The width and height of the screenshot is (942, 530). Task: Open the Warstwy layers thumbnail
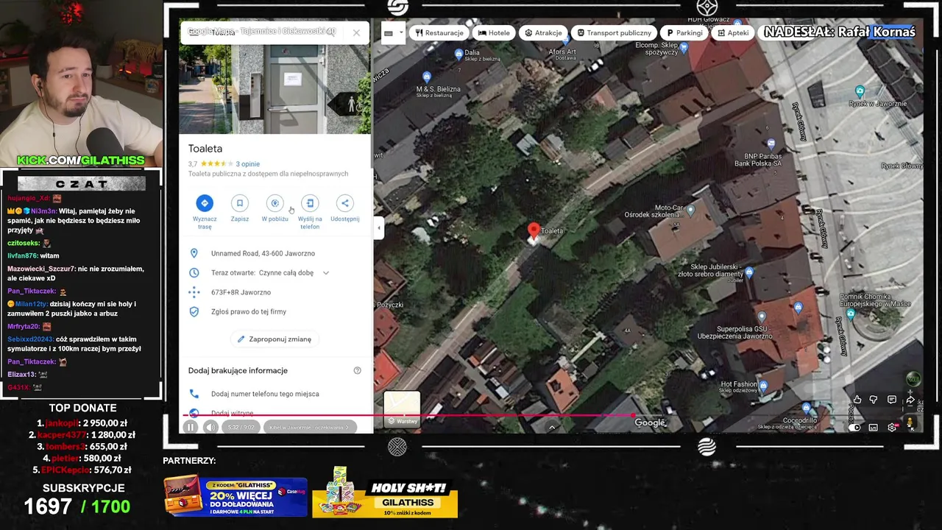pos(402,409)
